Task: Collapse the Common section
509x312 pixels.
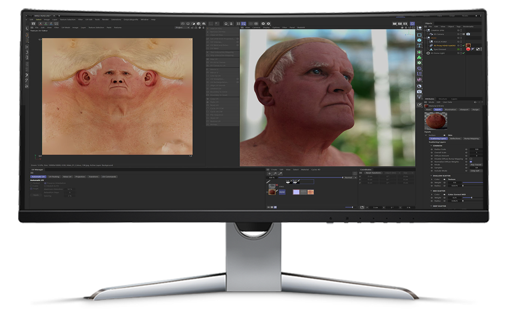Action: 431,146
